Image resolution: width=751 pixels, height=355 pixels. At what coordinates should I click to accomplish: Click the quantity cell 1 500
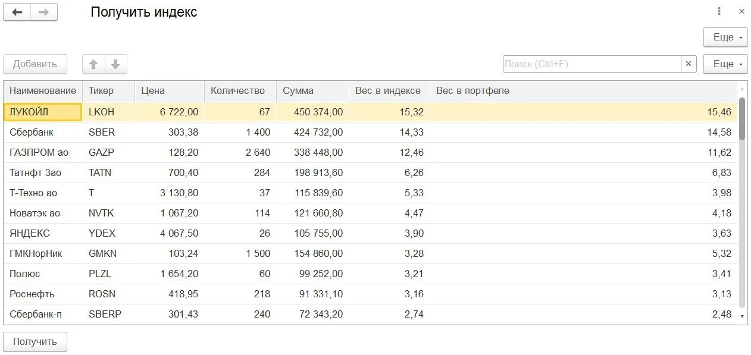tap(240, 253)
